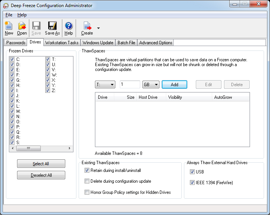Click the Size column header
270x215 pixels.
[x=125, y=97]
